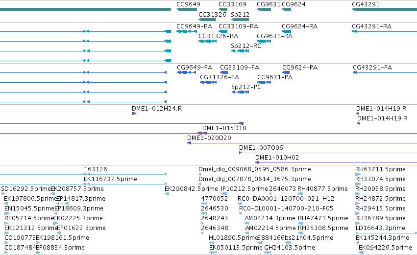Click the AM02214.3prime label
The height and width of the screenshot is (255, 417).
(x=270, y=219)
